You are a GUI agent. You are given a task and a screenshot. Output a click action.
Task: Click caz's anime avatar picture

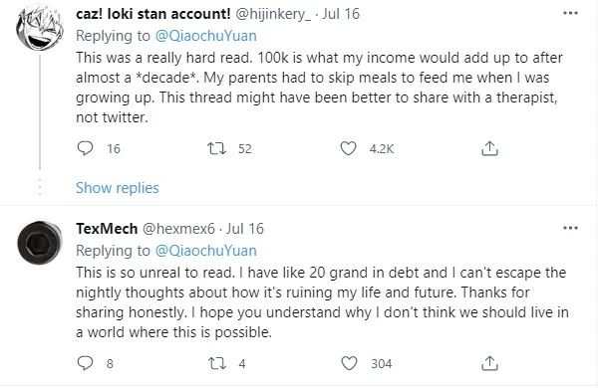coord(39,29)
